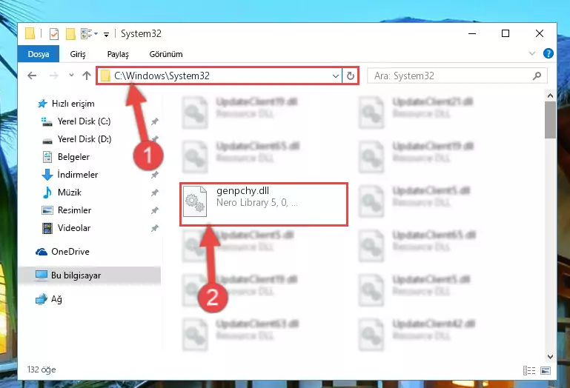
Task: Click the Bu bilgisayar monitor icon
Action: pos(42,275)
